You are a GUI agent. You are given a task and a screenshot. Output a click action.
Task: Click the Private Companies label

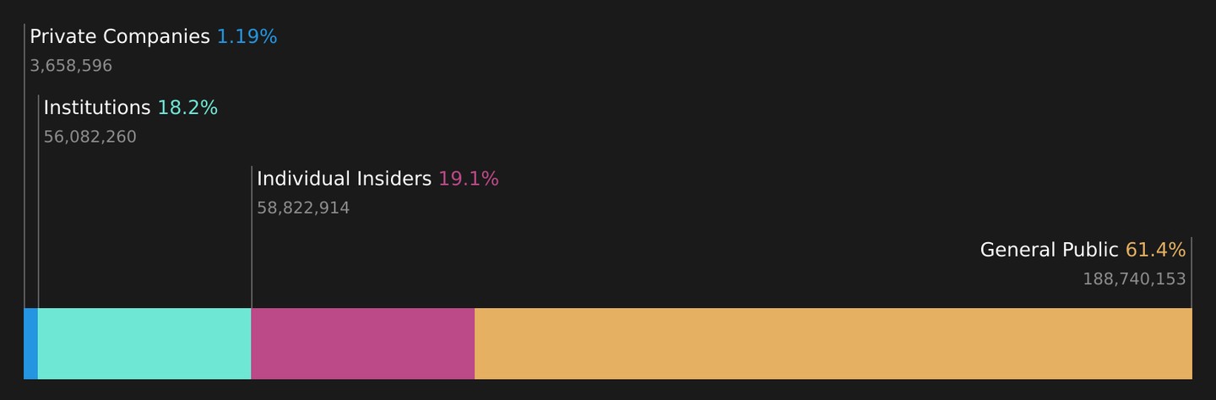coord(120,37)
